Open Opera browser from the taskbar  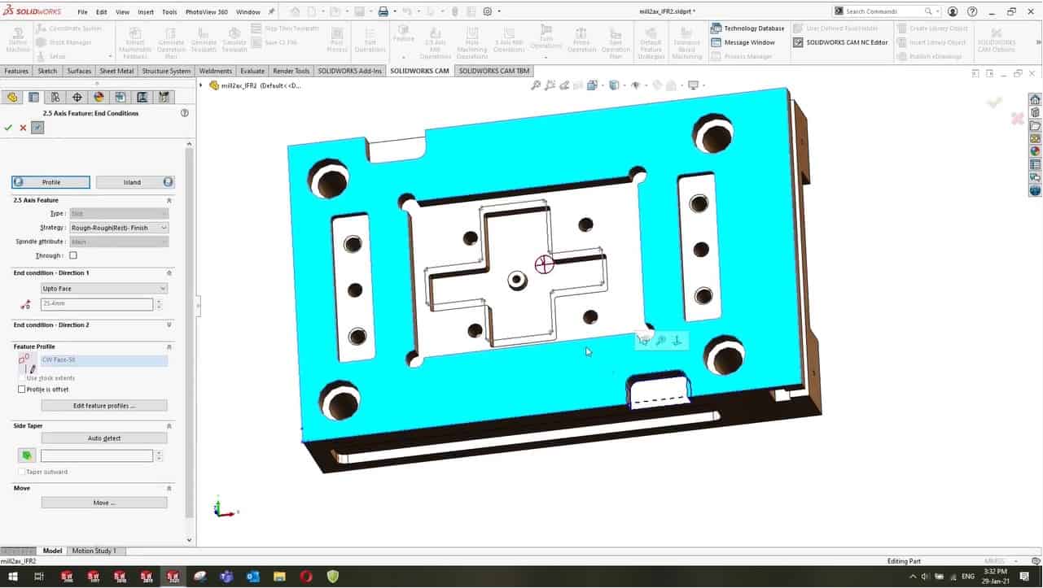click(x=305, y=577)
